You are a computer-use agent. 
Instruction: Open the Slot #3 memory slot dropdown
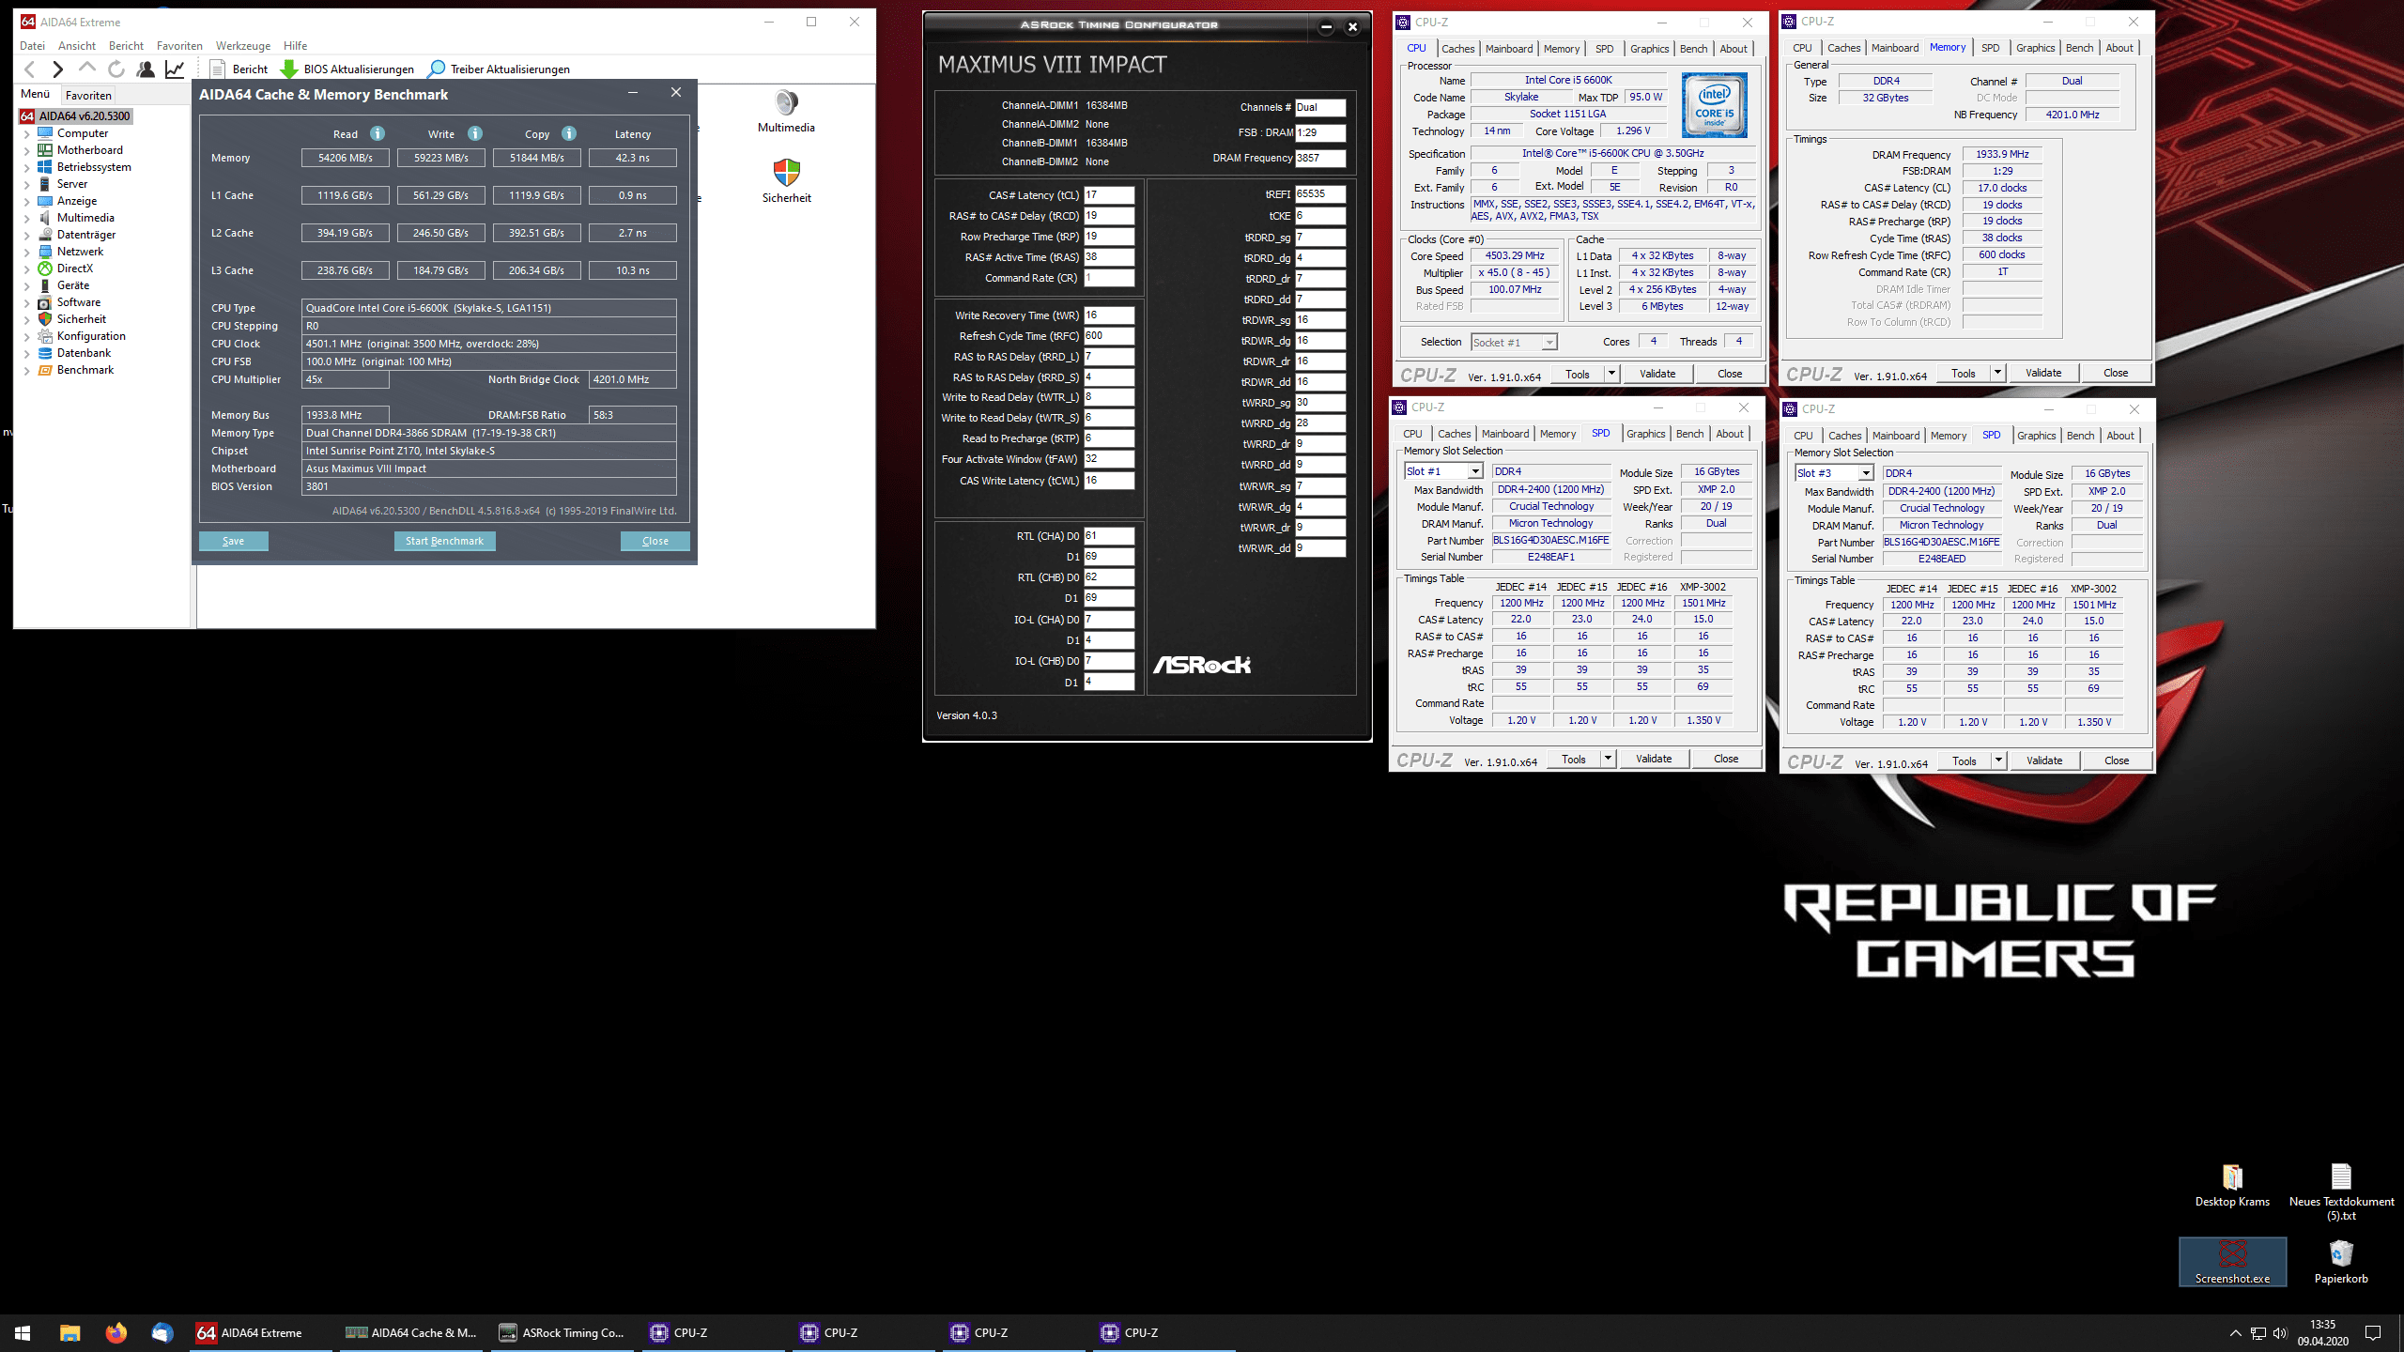click(x=1865, y=473)
